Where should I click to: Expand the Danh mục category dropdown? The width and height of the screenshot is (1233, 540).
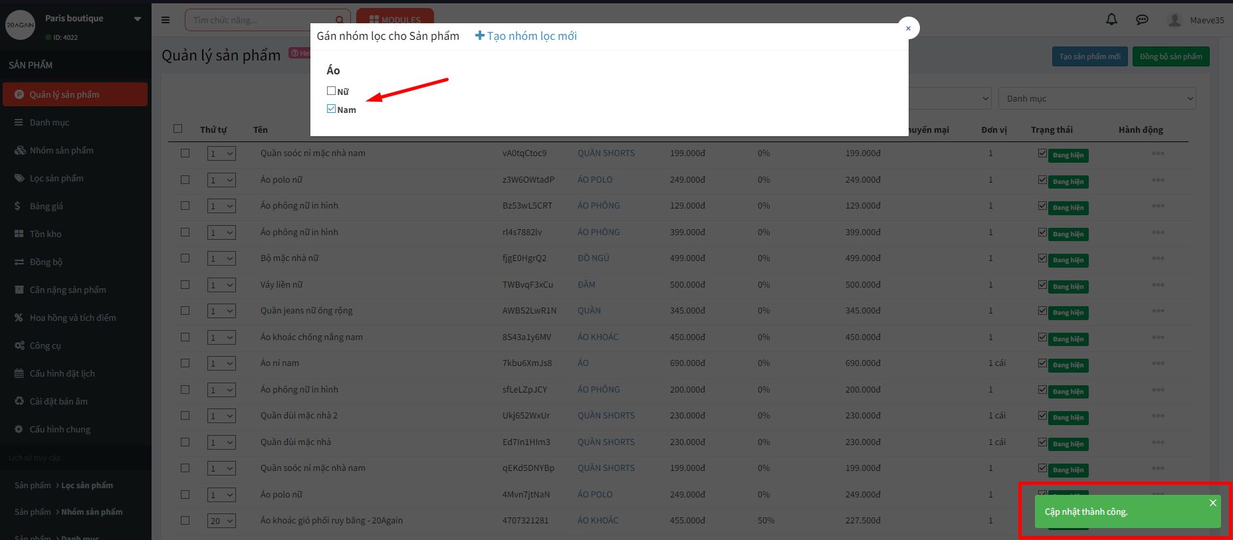coord(1097,98)
